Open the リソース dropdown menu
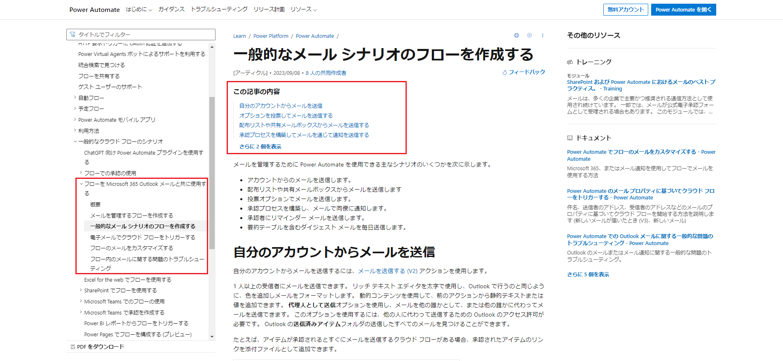Screen dimensions: 783x361 [x=304, y=9]
